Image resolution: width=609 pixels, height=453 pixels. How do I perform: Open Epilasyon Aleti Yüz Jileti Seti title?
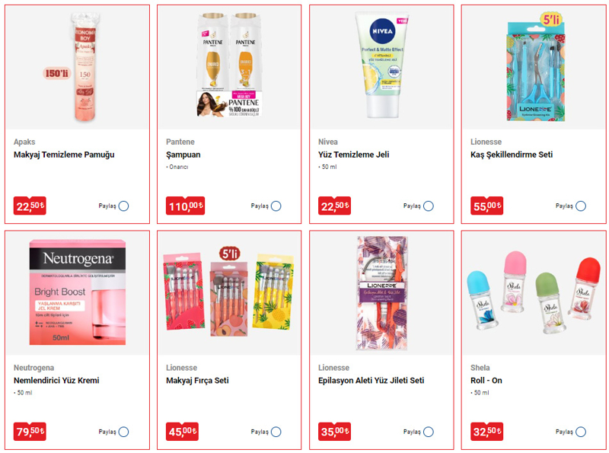tap(371, 381)
